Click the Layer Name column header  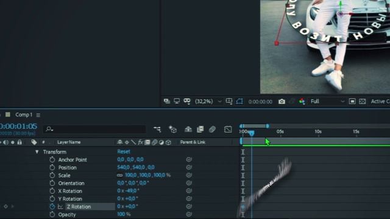(x=69, y=142)
